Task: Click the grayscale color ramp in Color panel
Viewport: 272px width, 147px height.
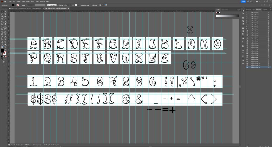Action: (228, 16)
